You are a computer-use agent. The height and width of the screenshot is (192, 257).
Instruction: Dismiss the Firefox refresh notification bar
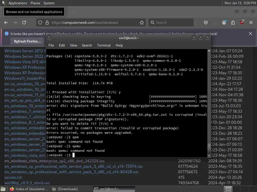pos(250,34)
